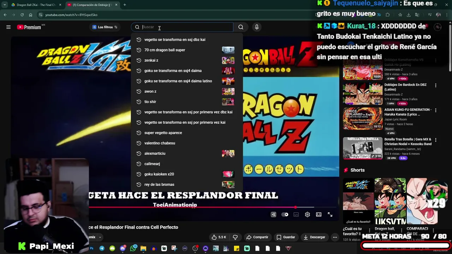Open options for Botella Tras Botella video
The image size is (452, 254).
coord(435,140)
